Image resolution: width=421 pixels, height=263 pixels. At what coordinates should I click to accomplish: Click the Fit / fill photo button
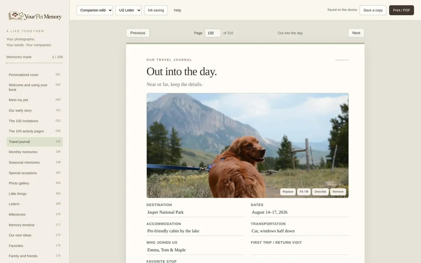(304, 192)
